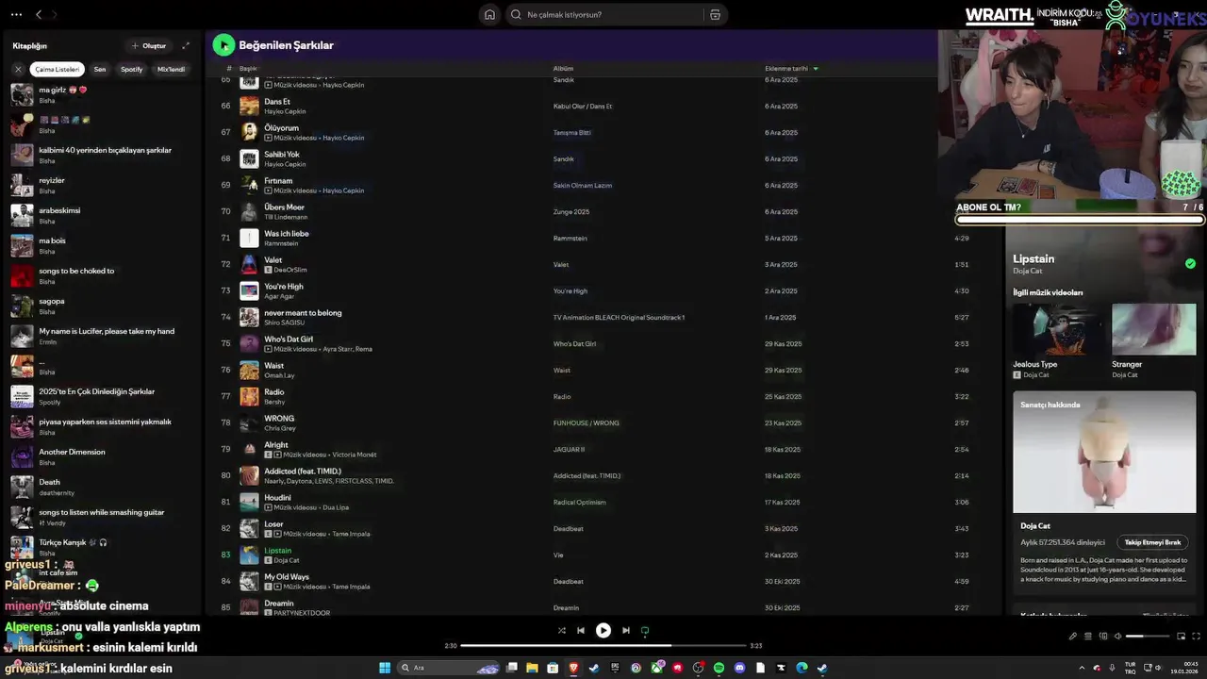Screen dimensions: 1207x679
Task: Click 'never meant to belong' track
Action: [x=303, y=312]
